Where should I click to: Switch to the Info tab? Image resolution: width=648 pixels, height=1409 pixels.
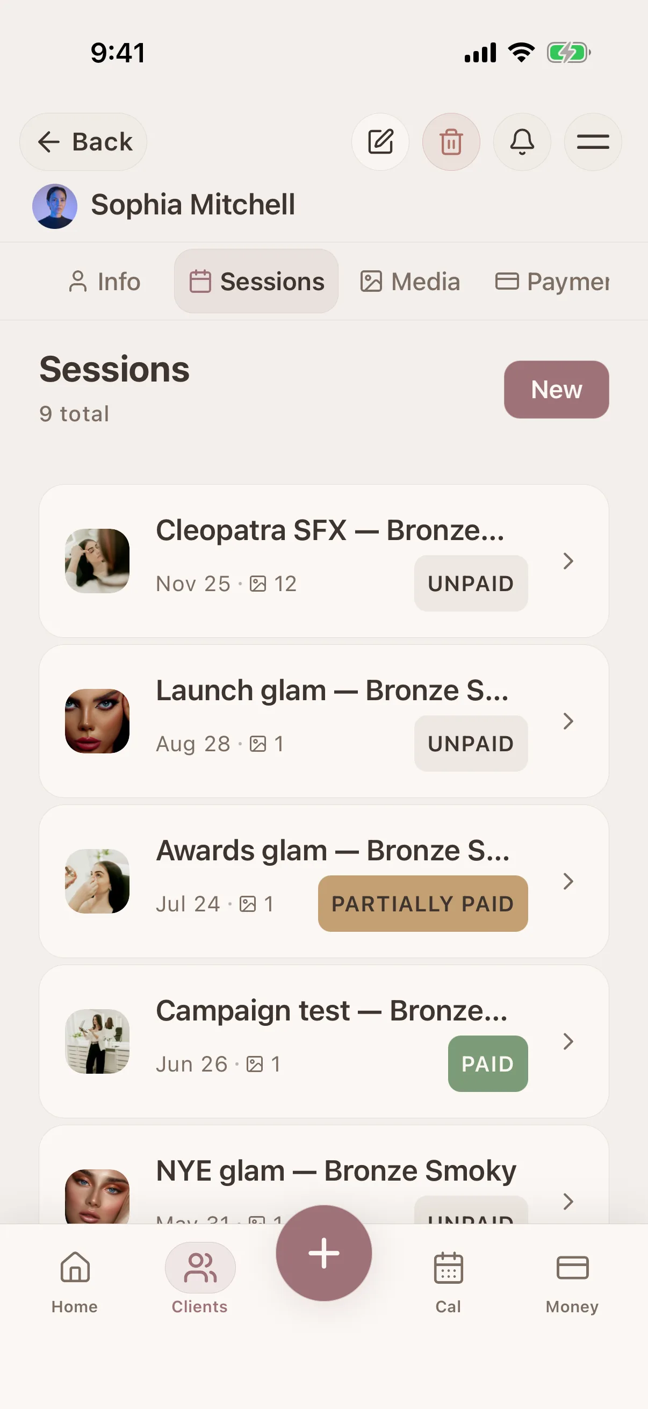click(104, 281)
